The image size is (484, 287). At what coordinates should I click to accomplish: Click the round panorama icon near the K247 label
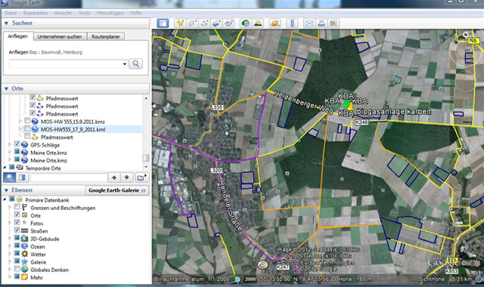click(x=262, y=265)
